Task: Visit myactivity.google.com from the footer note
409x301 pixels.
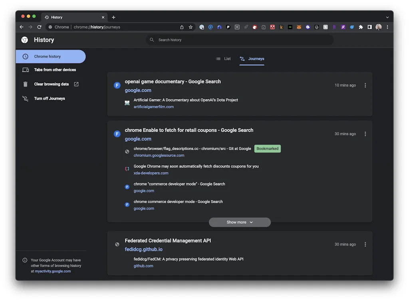Action: pyautogui.click(x=53, y=271)
